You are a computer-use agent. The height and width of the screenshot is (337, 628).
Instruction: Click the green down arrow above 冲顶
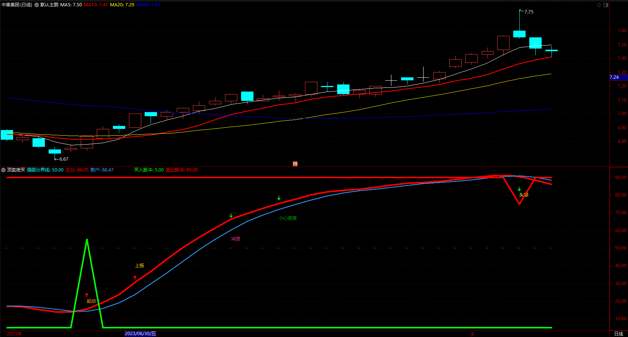pyautogui.click(x=231, y=216)
